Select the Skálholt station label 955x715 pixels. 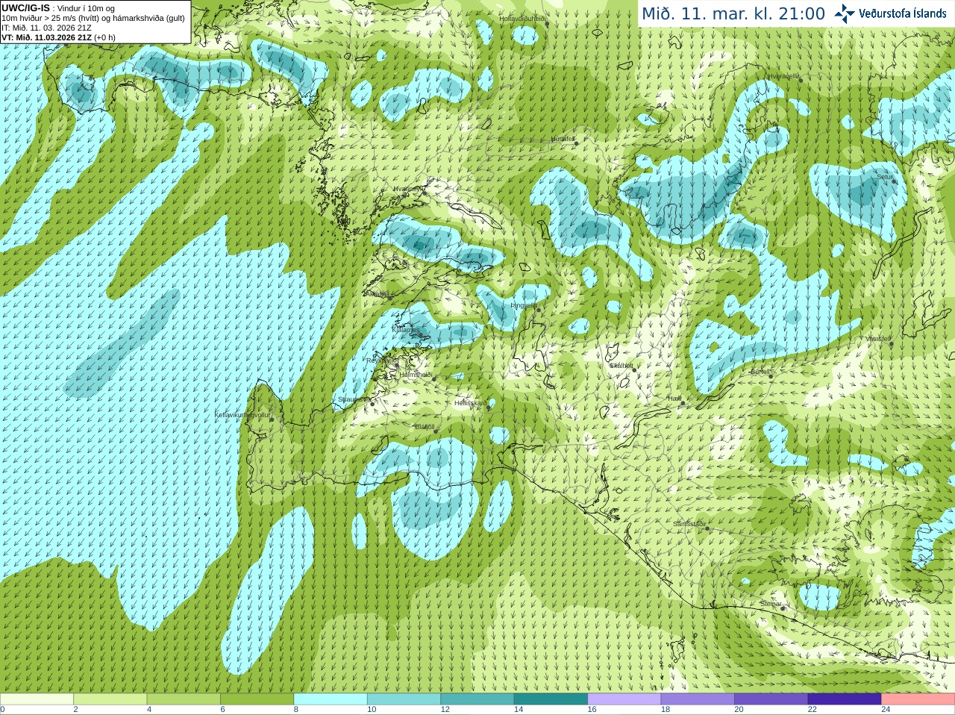coord(621,366)
